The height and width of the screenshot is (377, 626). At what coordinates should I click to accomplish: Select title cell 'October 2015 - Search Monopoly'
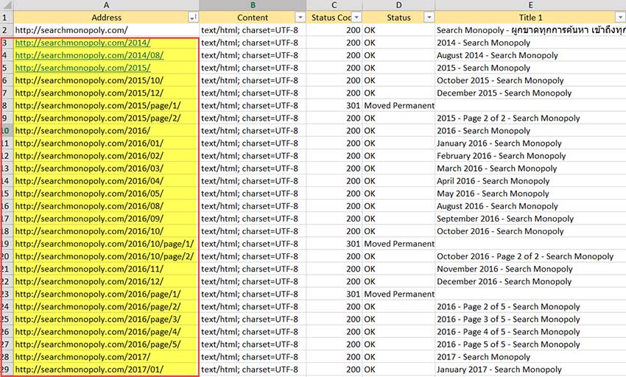point(530,80)
